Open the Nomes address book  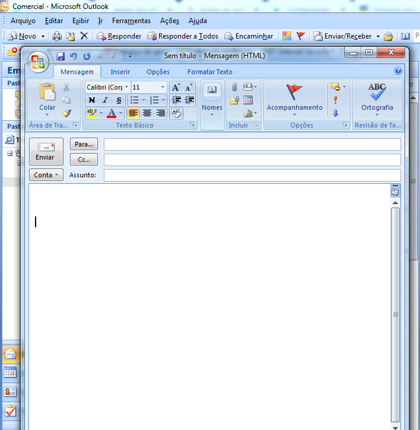(x=212, y=100)
